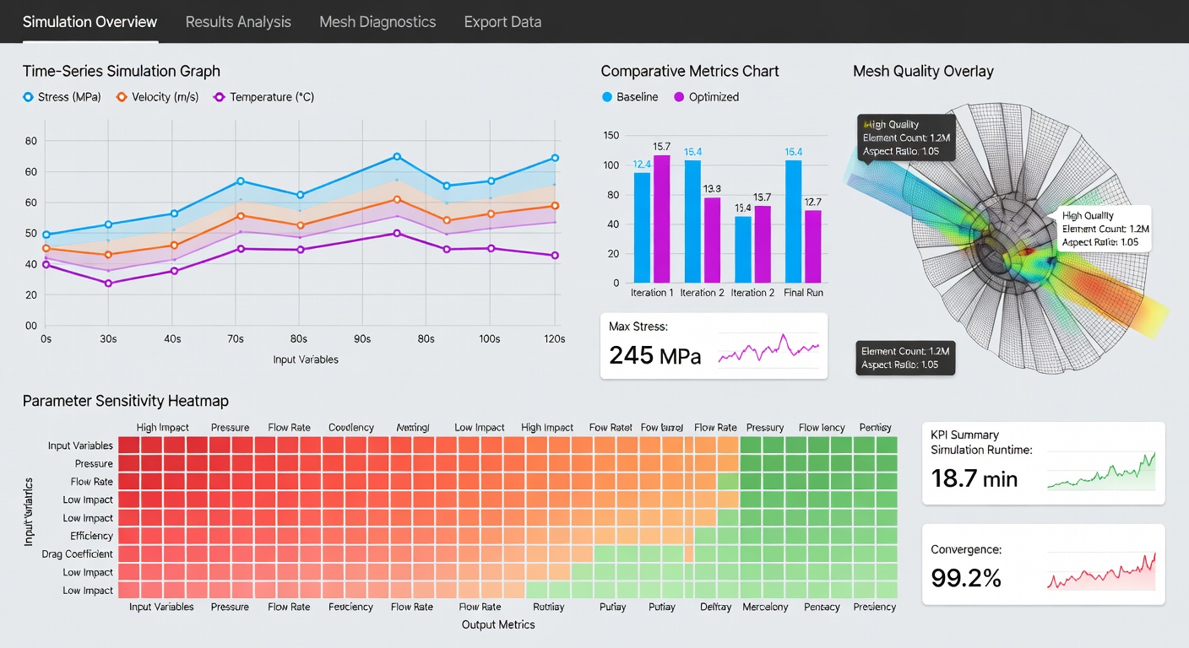The width and height of the screenshot is (1189, 648).
Task: Click the Parameter Sensitivity Heatmap title
Action: (x=126, y=401)
